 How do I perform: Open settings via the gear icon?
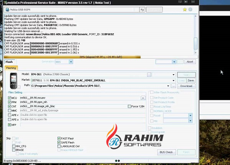[x=190, y=9]
